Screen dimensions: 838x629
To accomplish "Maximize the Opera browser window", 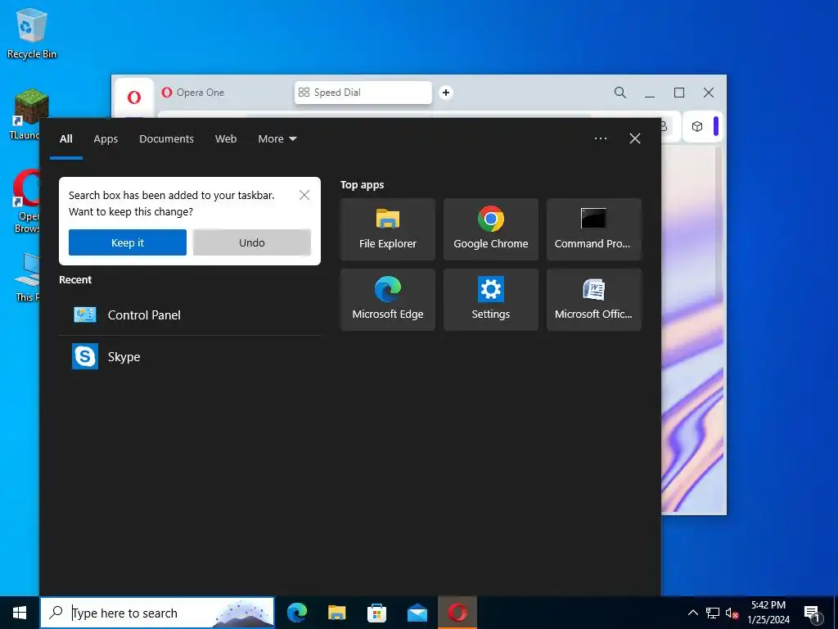I will [679, 93].
